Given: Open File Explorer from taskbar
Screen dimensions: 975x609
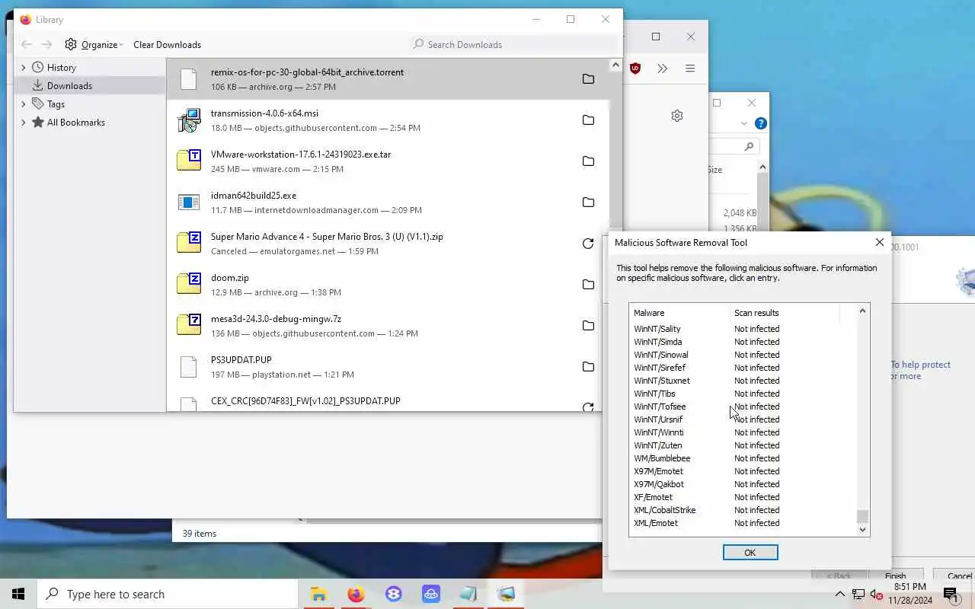Looking at the screenshot, I should tap(318, 594).
